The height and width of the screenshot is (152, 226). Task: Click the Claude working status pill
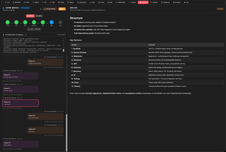50,9
